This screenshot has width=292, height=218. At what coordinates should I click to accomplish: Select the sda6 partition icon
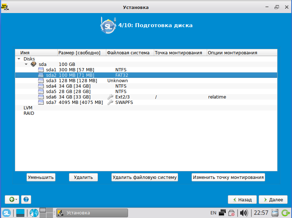pyautogui.click(x=41, y=97)
